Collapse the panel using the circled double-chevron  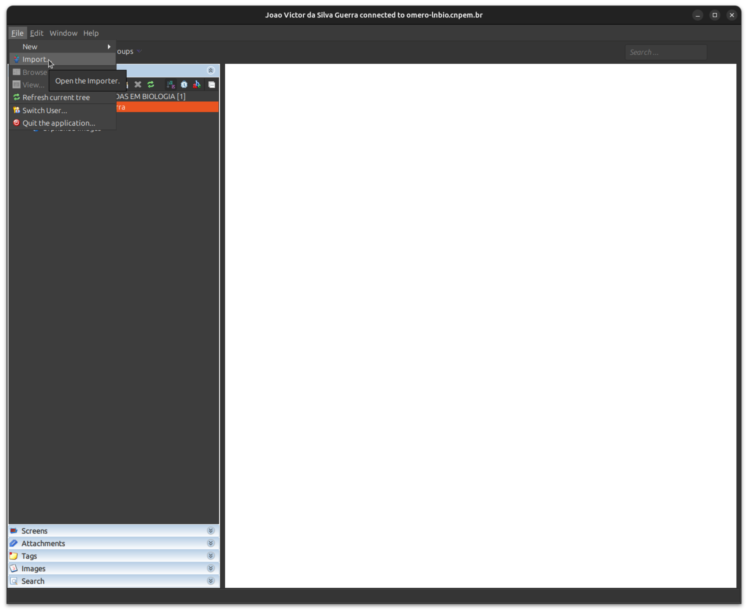coord(211,70)
